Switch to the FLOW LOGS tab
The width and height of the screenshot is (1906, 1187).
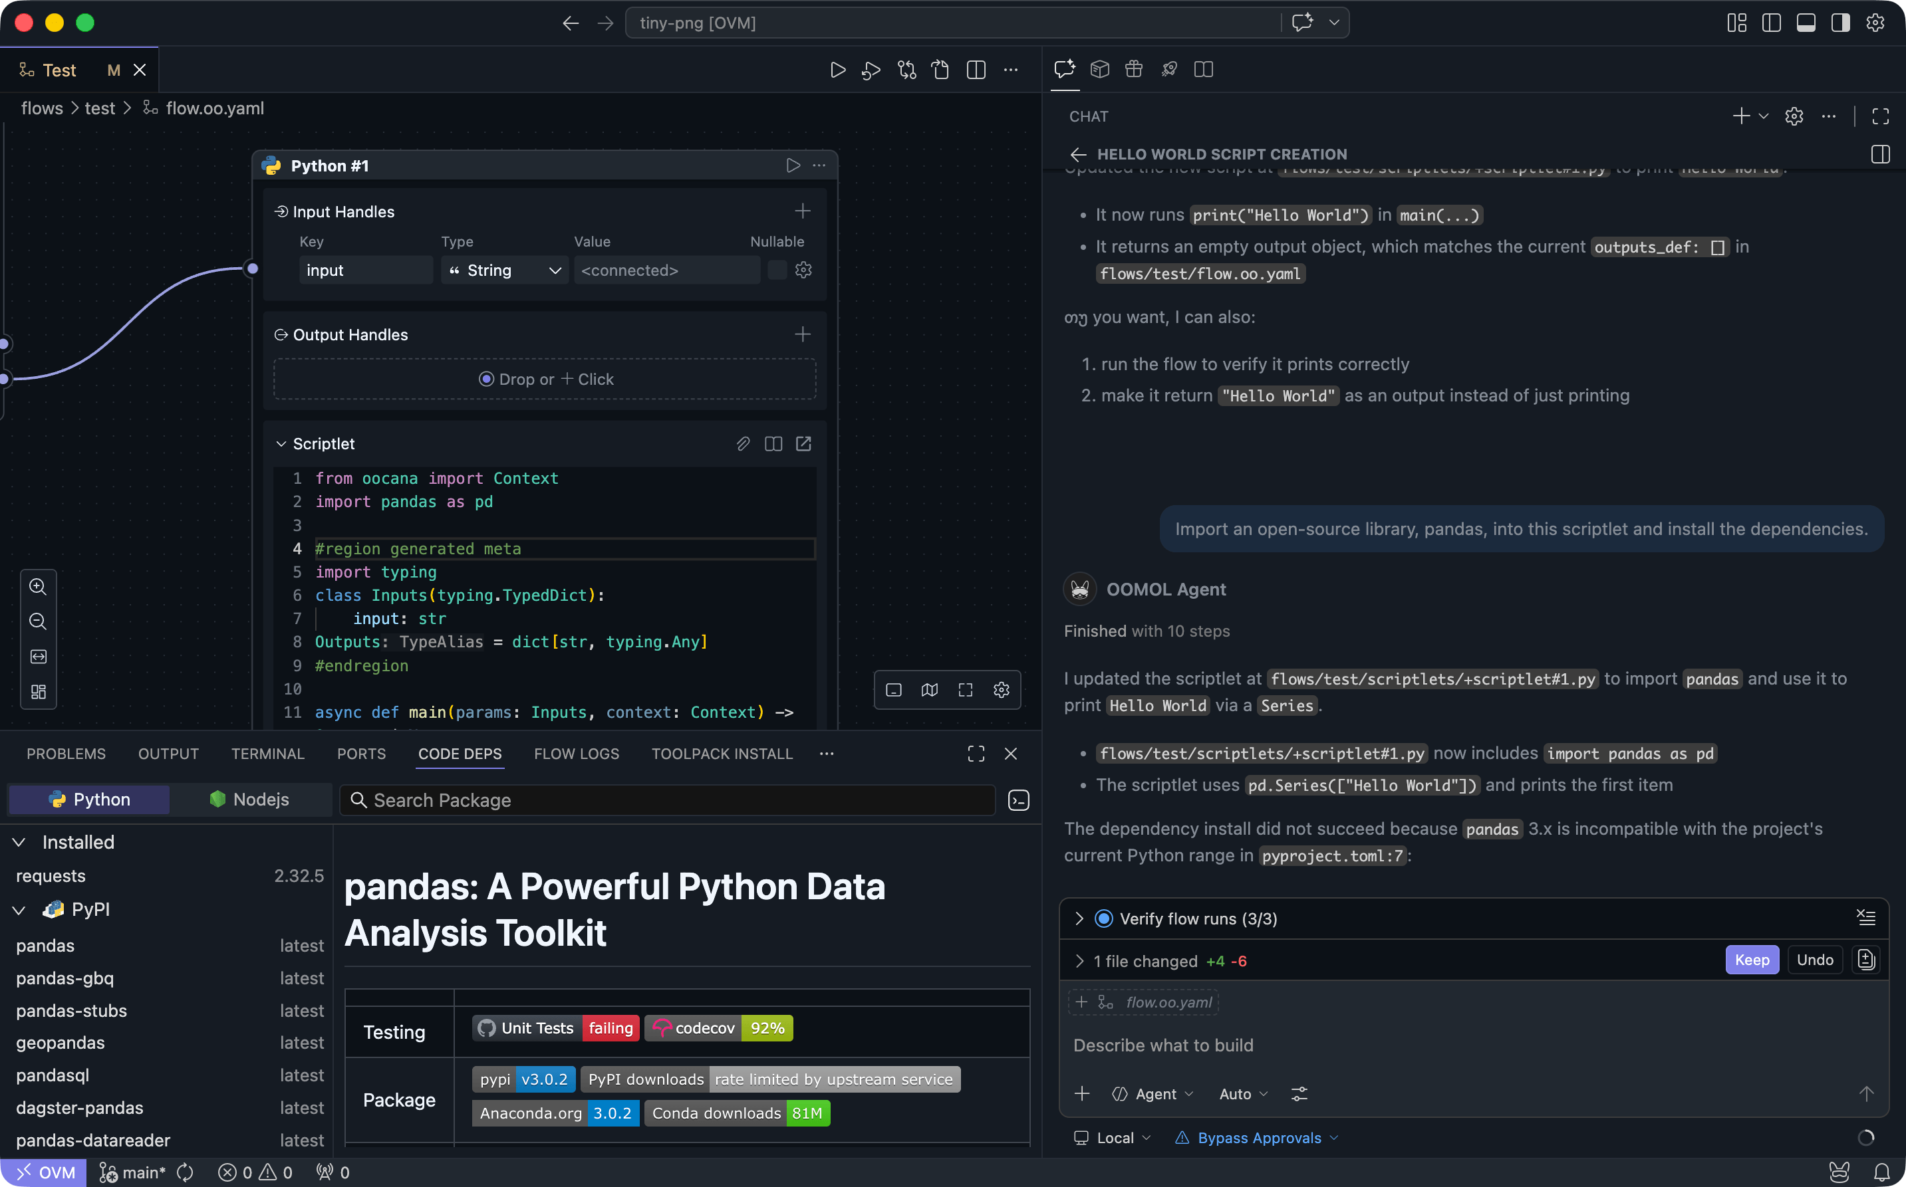[577, 754]
